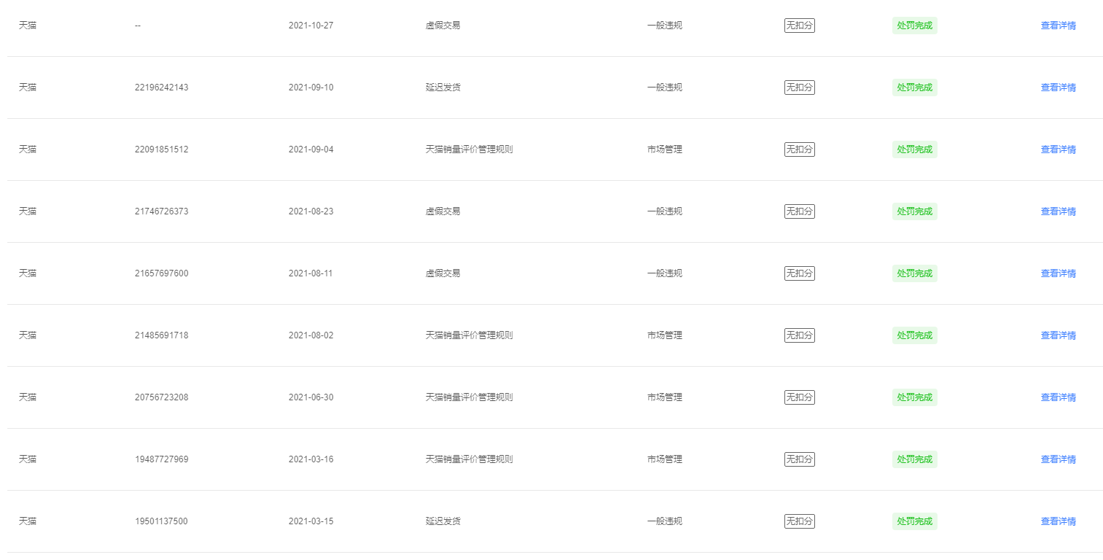Select 虚假交易 in the 2021-08-23 row
Screen dimensions: 1103x560
click(443, 211)
